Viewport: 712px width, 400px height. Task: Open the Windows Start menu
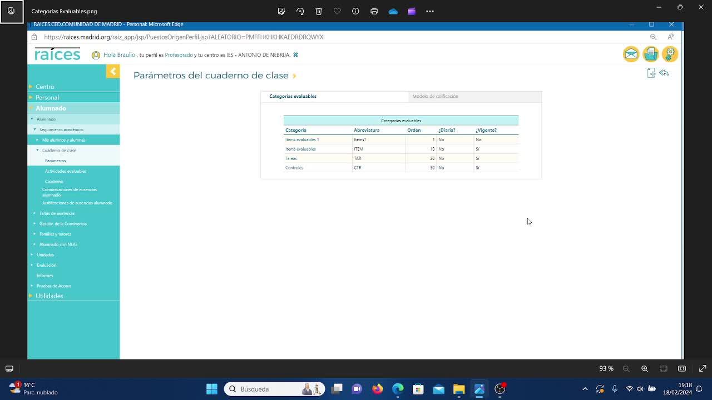click(212, 389)
